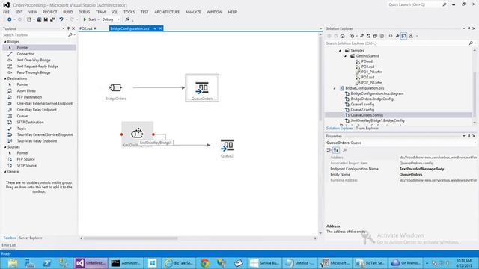Switch Properties to Categorized view

(329, 150)
